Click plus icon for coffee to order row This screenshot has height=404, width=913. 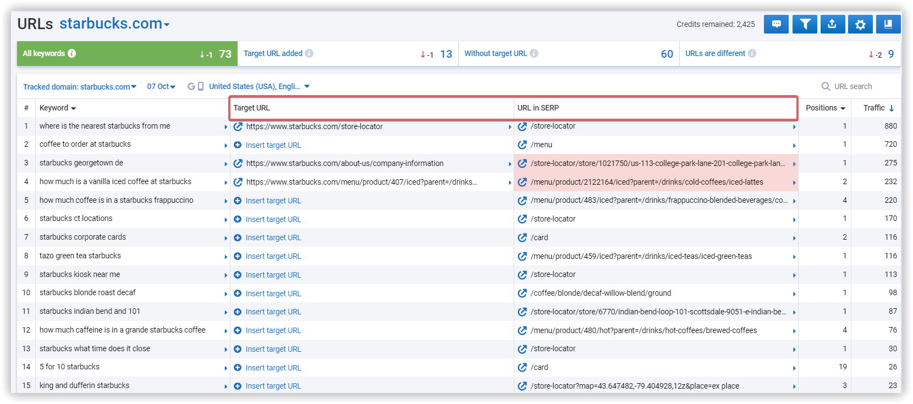238,145
